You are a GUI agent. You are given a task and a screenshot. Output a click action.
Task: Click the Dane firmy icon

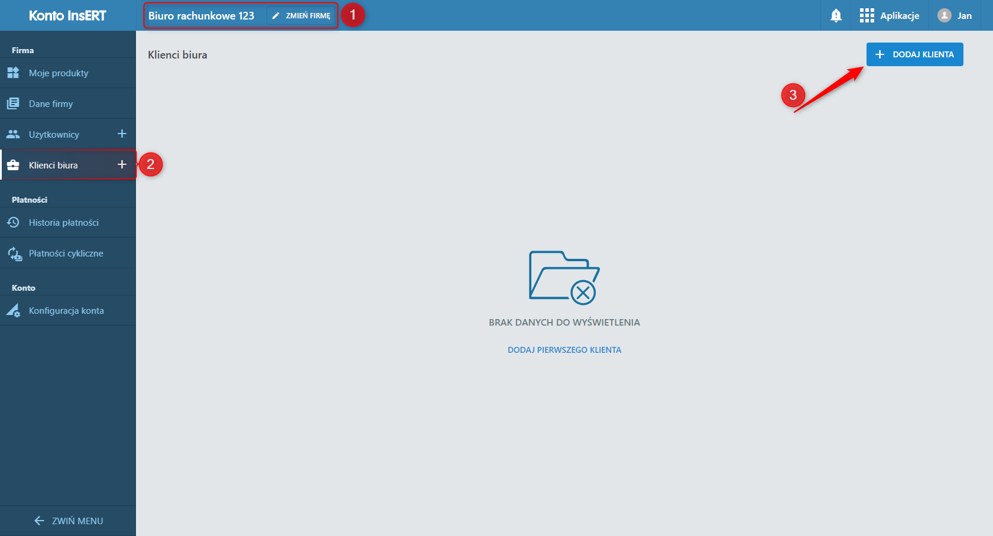[13, 103]
